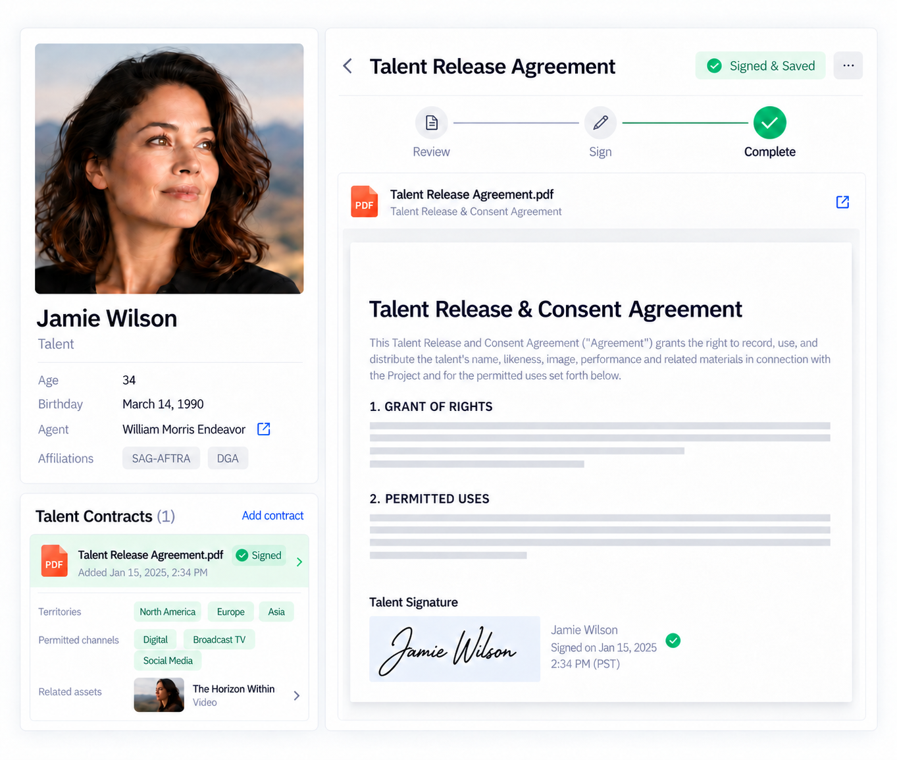Image resolution: width=897 pixels, height=760 pixels.
Task: Click Talent Release Agreement.pdf in Talent Contracts
Action: coord(151,555)
